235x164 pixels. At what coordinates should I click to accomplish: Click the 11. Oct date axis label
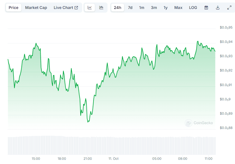click(x=113, y=159)
